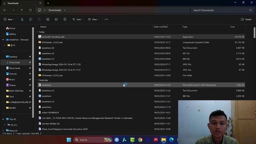Click Downloads in the address breadcrumb
The width and height of the screenshot is (256, 144).
55,10
